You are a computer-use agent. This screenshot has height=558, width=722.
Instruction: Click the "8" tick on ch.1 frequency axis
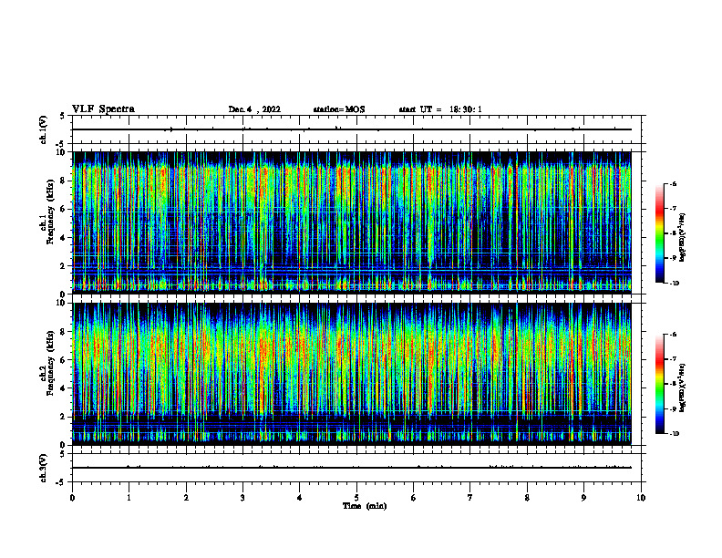(64, 181)
